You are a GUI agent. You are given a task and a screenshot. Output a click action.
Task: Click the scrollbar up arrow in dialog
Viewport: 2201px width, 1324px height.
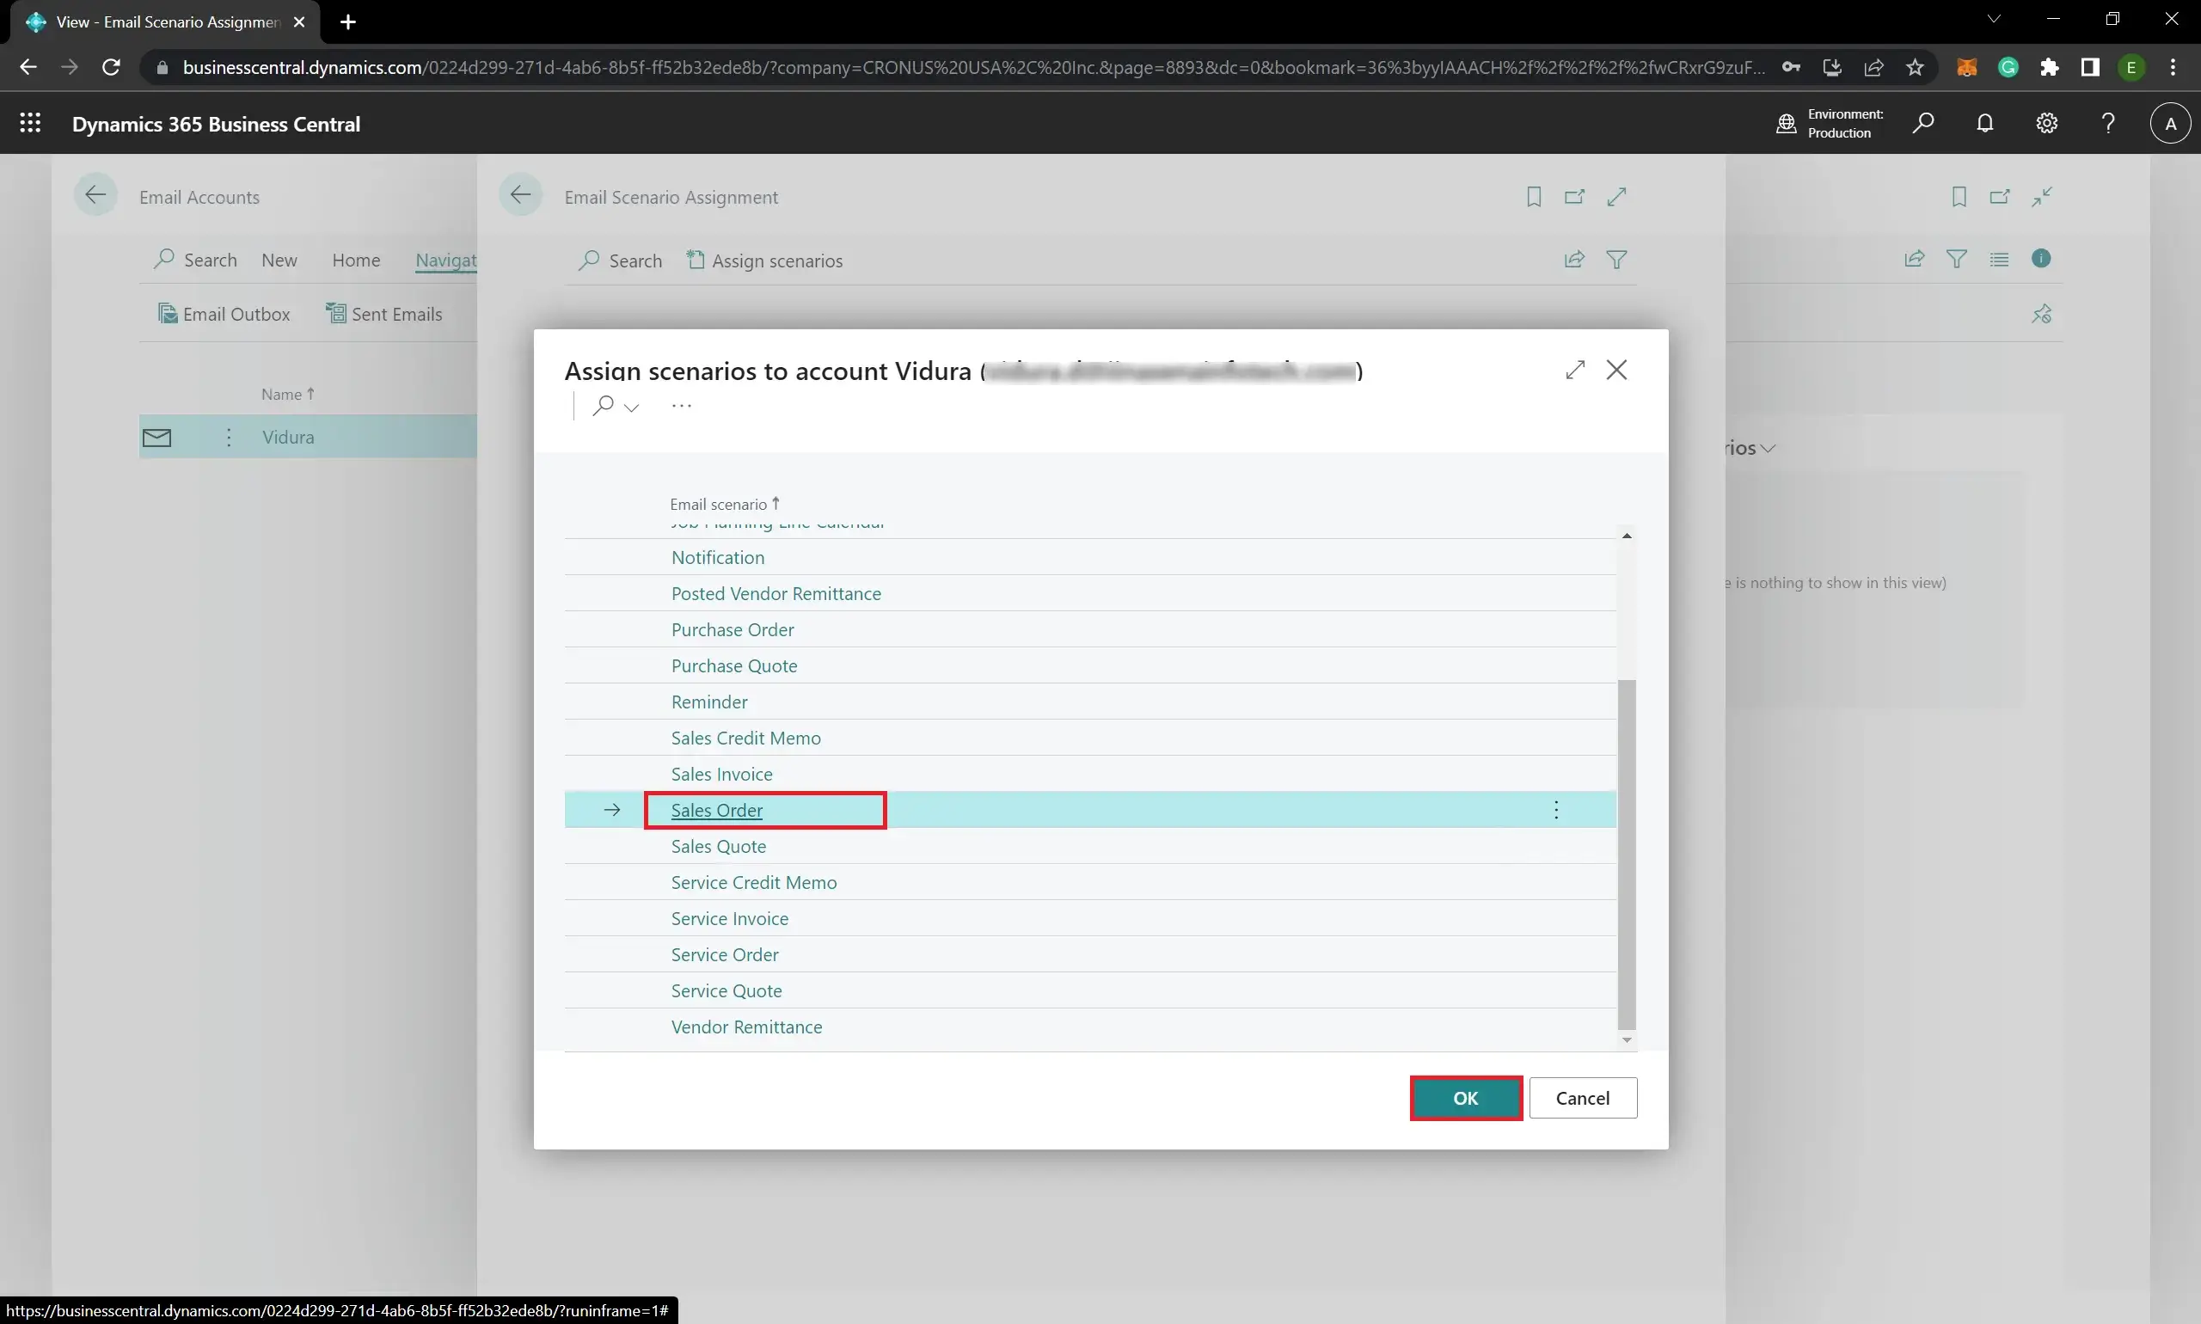tap(1627, 536)
